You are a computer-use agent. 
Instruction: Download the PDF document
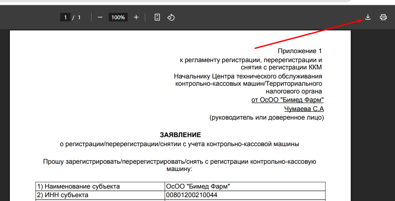tap(368, 17)
